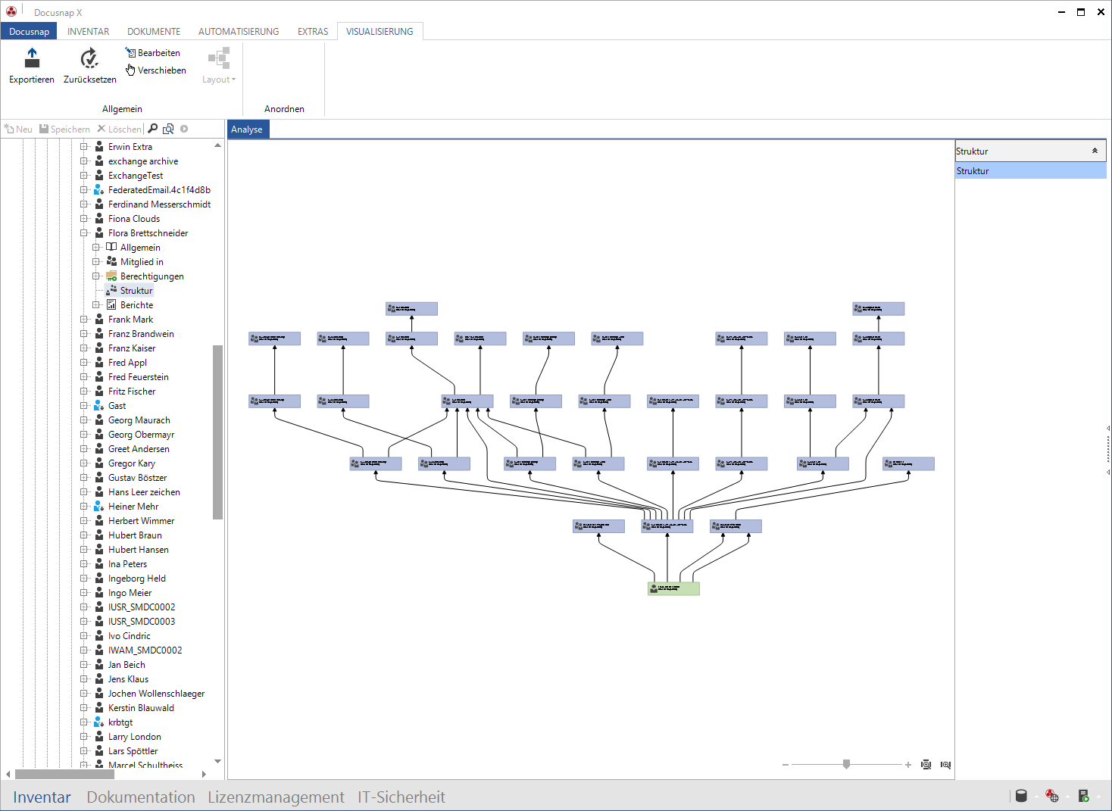Switch to the INVENTAR ribbon tab
1112x811 pixels.
[x=89, y=31]
